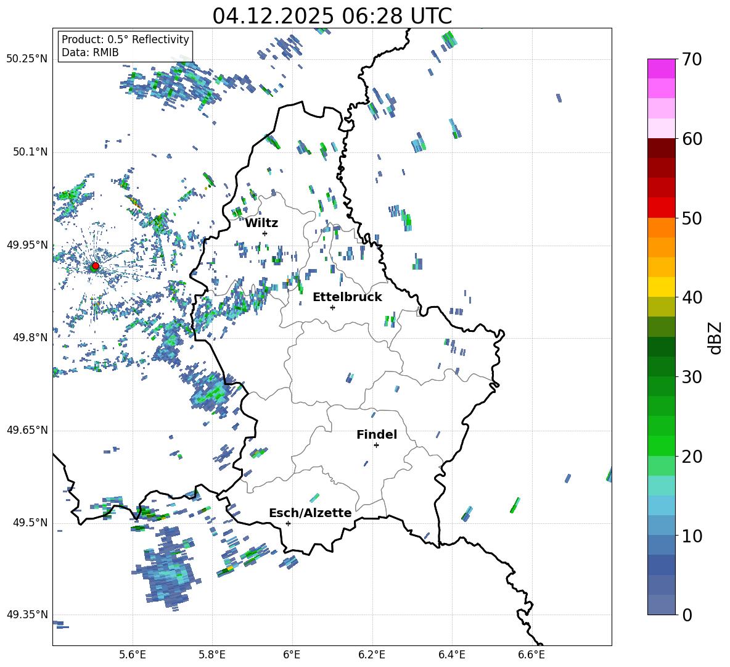The width and height of the screenshot is (730, 667).
Task: Select the Wiltz city label
Action: pyautogui.click(x=261, y=223)
